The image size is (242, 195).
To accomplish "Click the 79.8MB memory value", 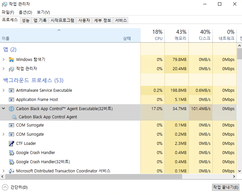I will coord(179,60).
